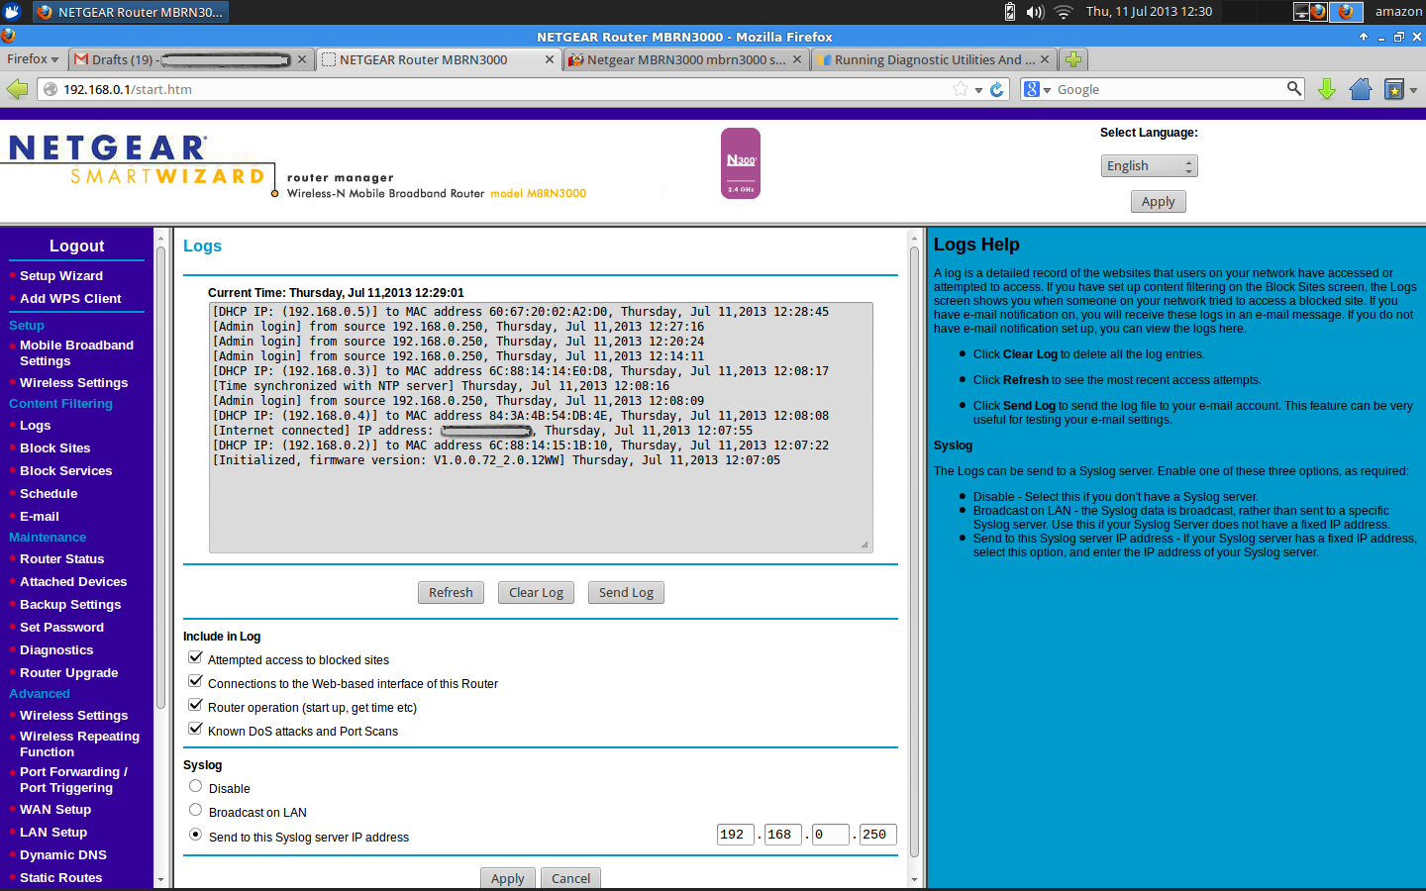Go to the Firefox home page icon
This screenshot has height=891, width=1426.
click(1361, 89)
